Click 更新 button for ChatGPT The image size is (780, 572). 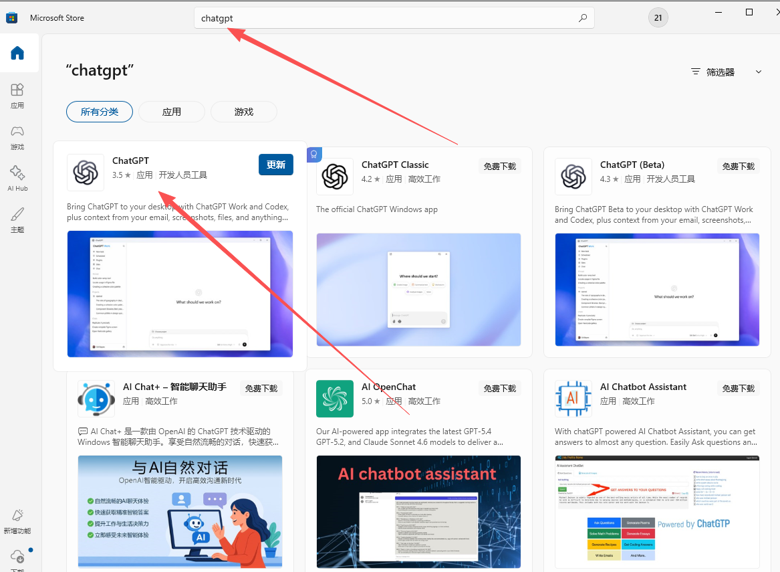[x=276, y=165]
